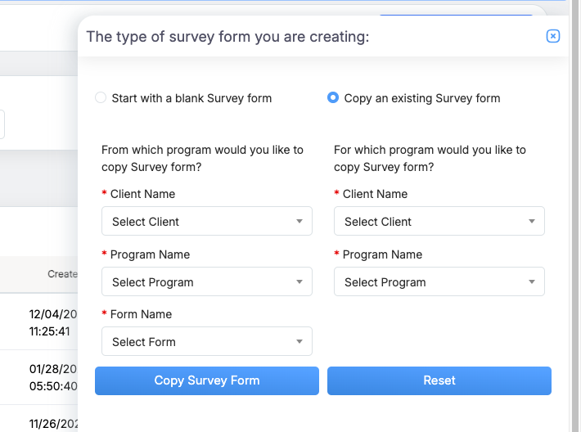Select 'Copy an existing Survey form' radio button
The image size is (581, 432).
[333, 98]
